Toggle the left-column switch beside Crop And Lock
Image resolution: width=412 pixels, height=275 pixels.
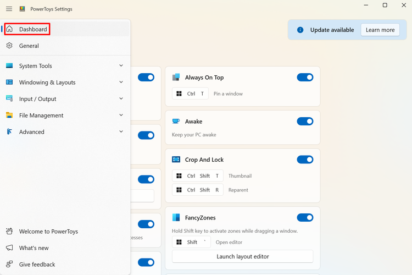(146, 179)
